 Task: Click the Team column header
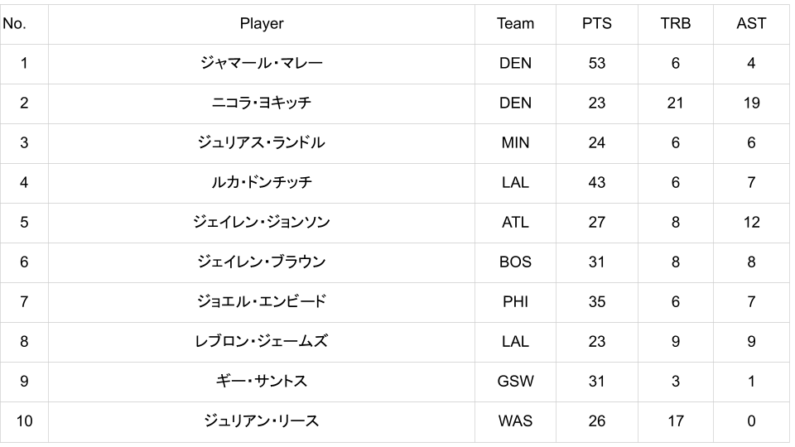pos(515,24)
